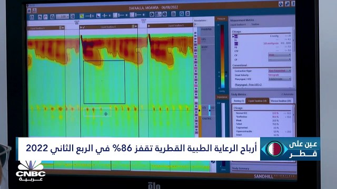Click the wrench settings icon in the top right
This screenshot has width=337, height=189.
point(287,4)
